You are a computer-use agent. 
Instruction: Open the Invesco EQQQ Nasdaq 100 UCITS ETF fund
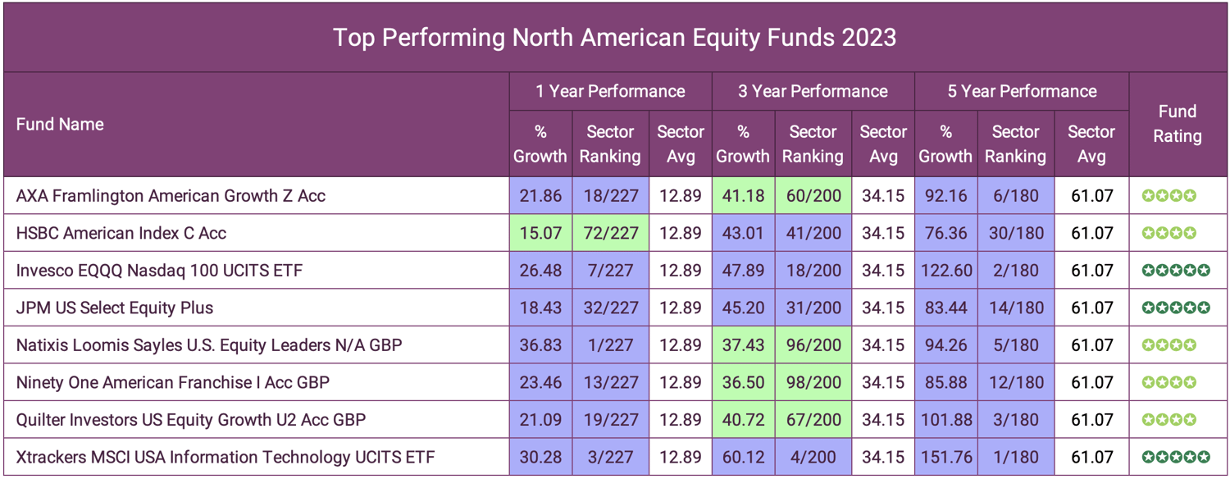coord(160,271)
